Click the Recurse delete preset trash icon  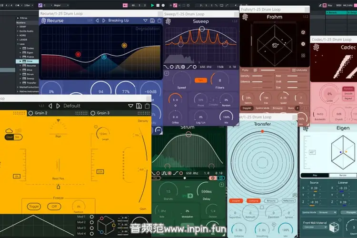pos(159,20)
